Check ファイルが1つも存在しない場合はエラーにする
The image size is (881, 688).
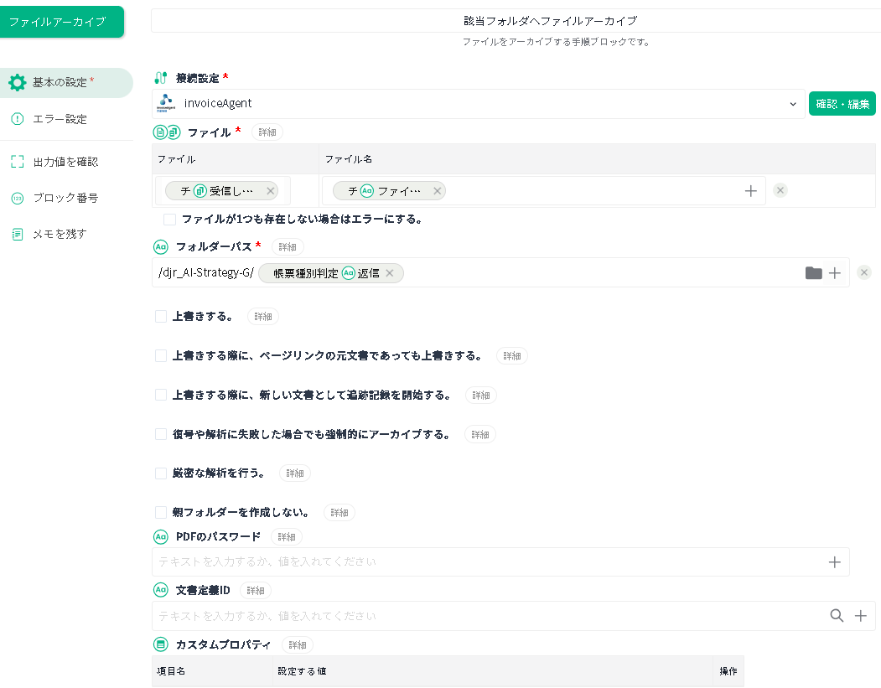tap(170, 220)
